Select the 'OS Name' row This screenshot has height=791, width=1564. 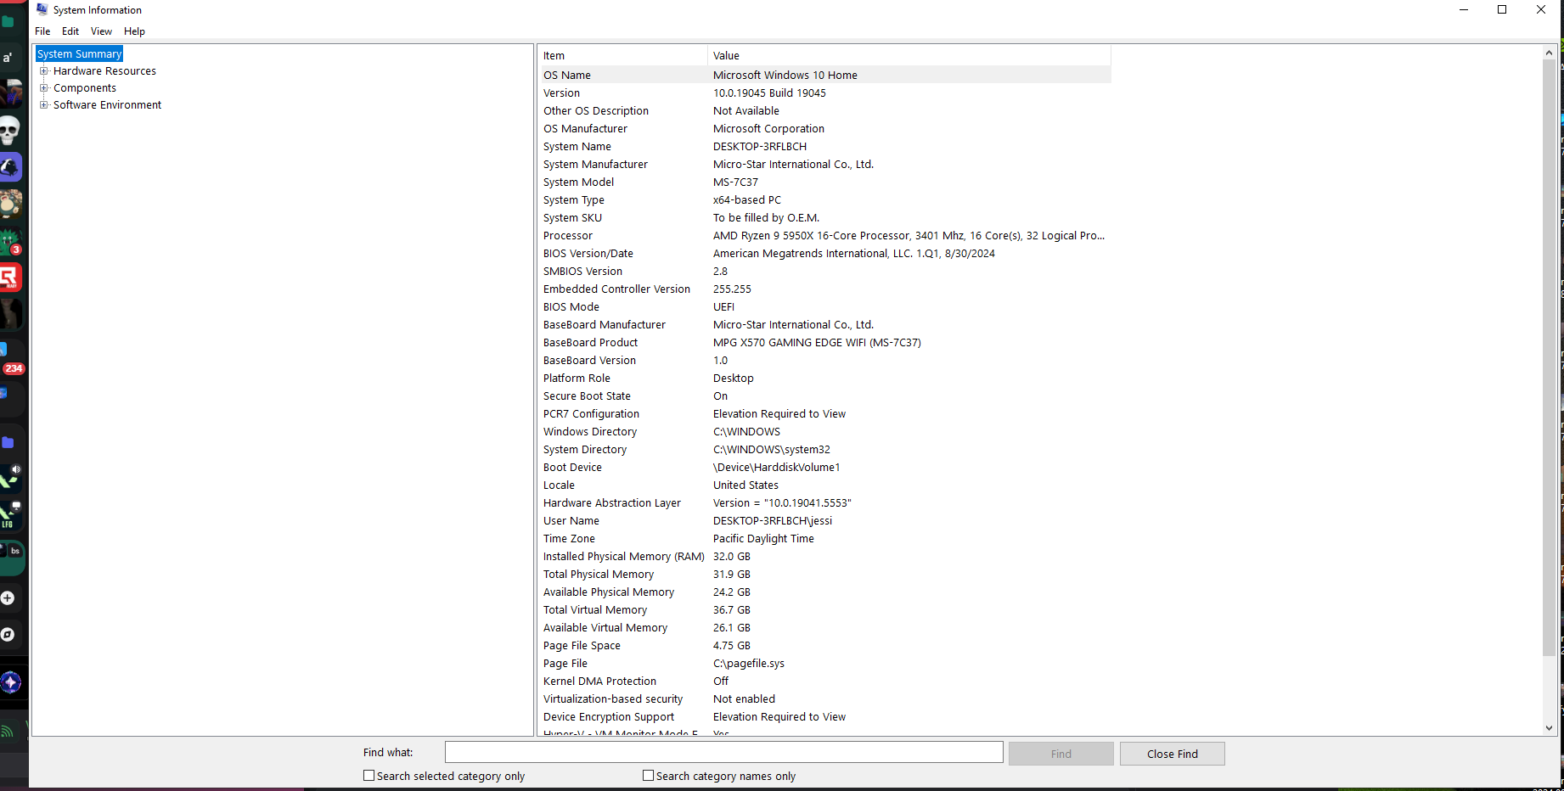pyautogui.click(x=825, y=75)
